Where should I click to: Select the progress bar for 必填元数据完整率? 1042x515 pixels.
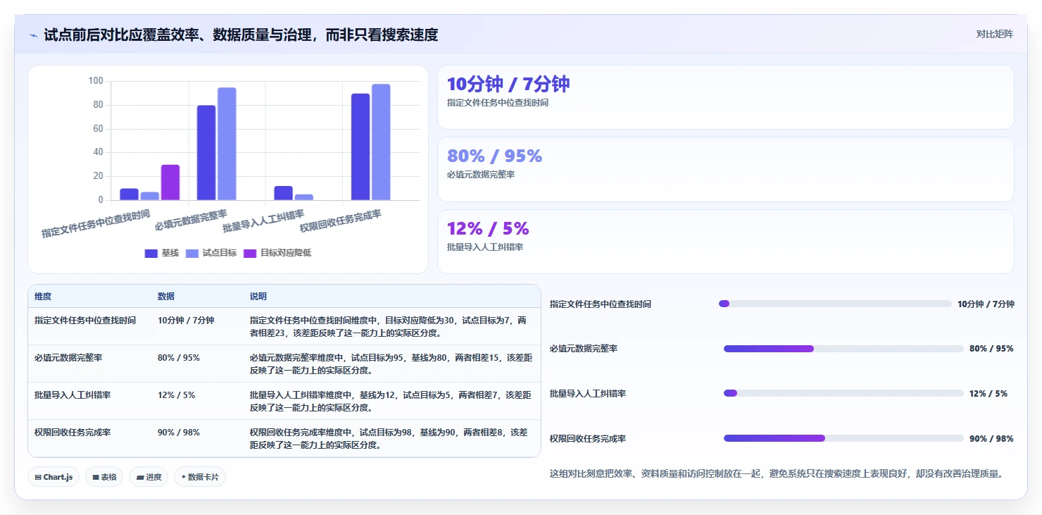843,349
